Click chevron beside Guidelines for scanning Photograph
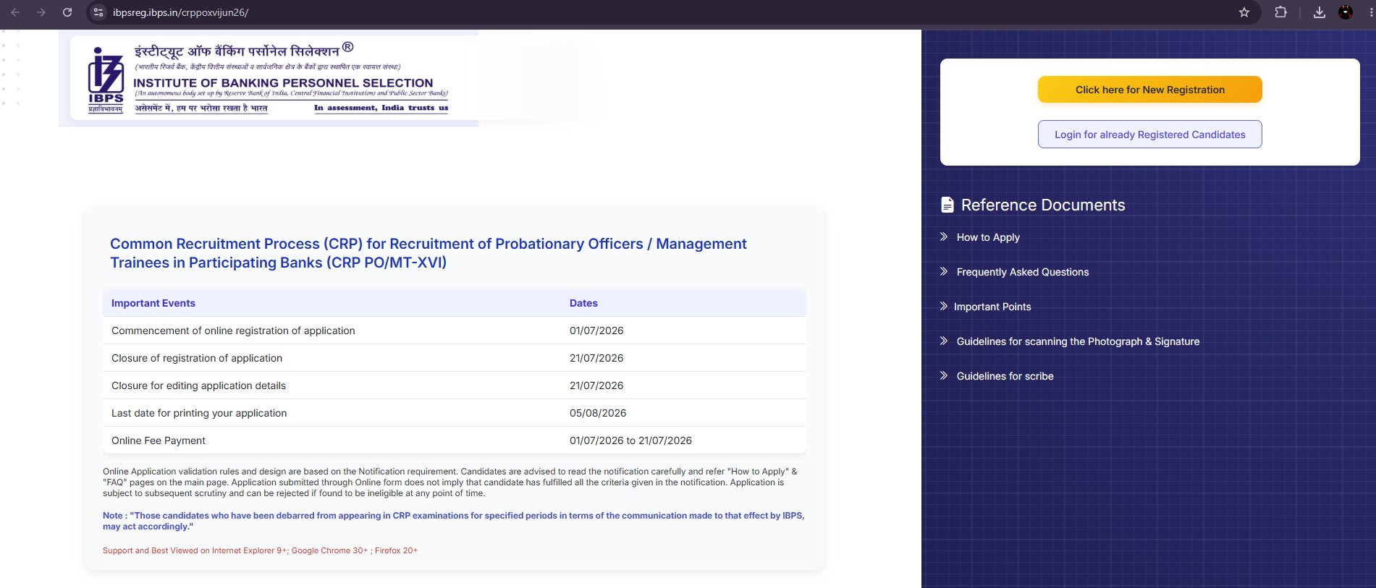 click(x=944, y=341)
